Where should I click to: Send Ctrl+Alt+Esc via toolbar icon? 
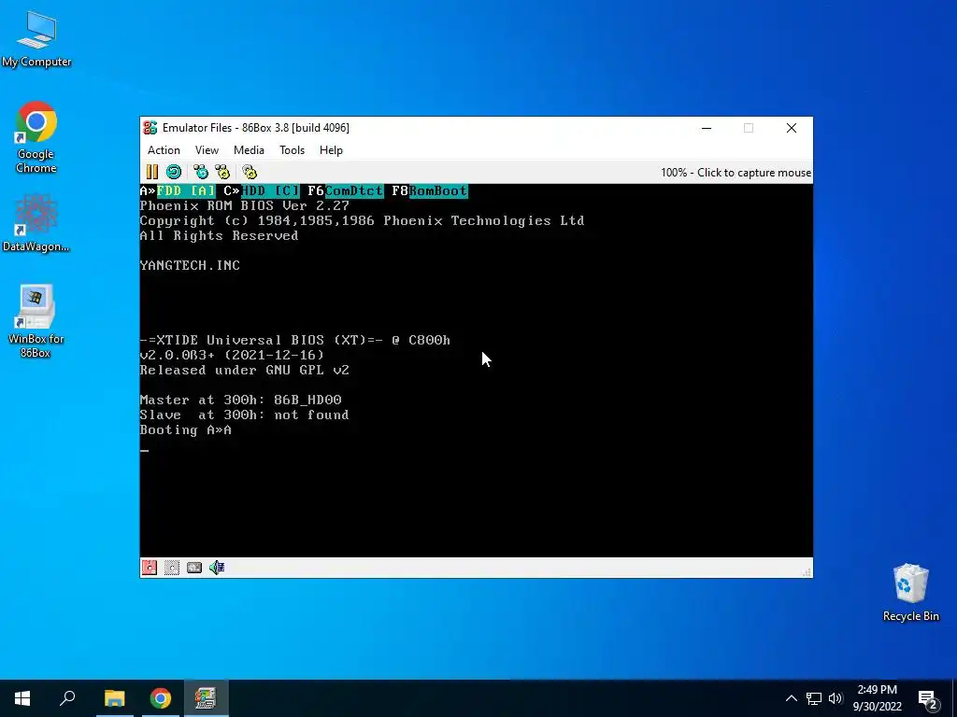[x=222, y=172]
